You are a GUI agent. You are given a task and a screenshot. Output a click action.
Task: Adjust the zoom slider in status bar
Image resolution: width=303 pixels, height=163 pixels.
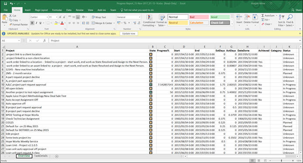[282, 161]
